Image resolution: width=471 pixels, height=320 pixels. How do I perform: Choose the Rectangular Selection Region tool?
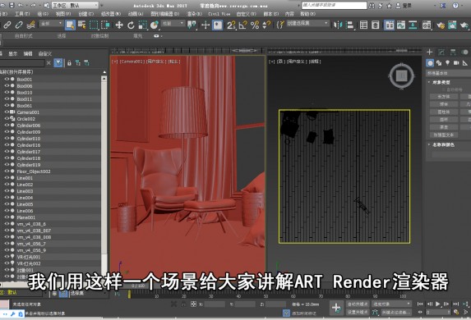pos(94,25)
